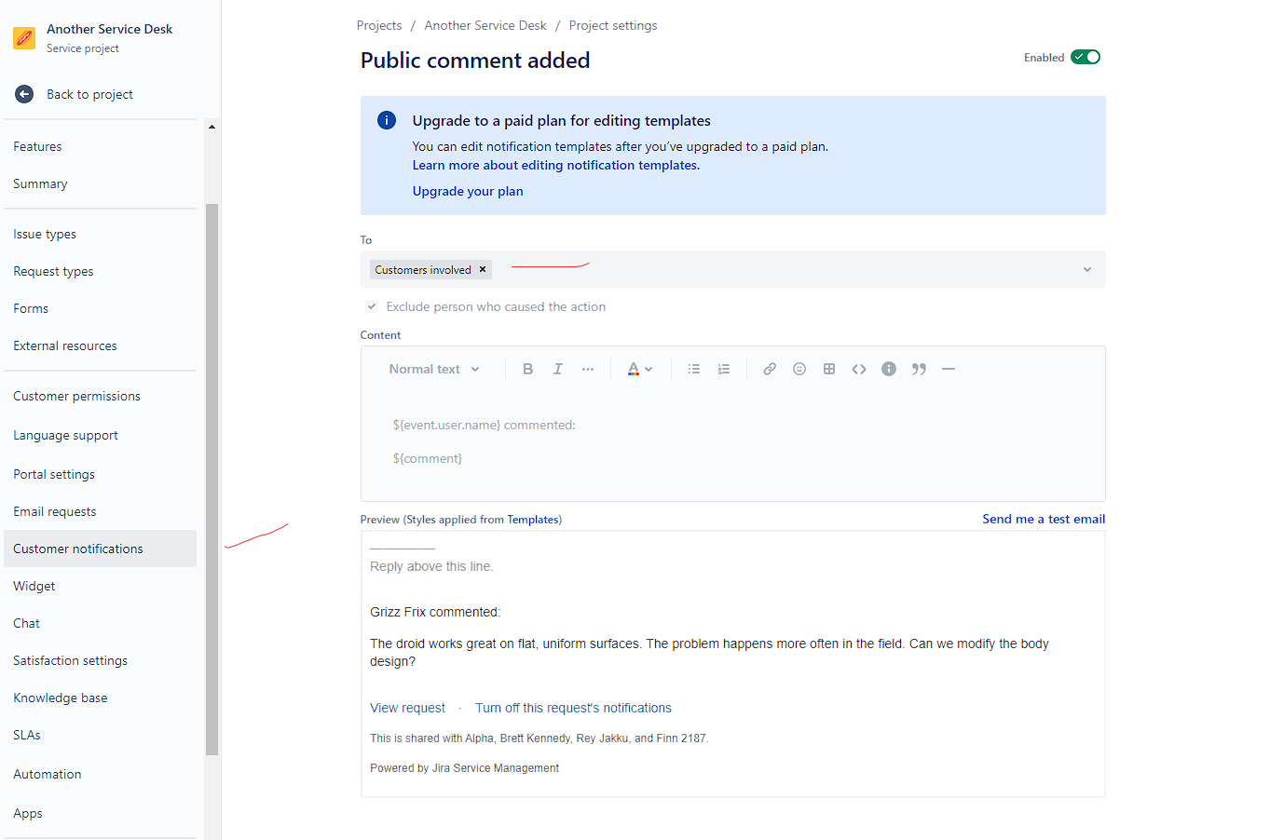Remove the Customers involved recipient chip
Viewport: 1270px width, 840px height.
pos(483,269)
